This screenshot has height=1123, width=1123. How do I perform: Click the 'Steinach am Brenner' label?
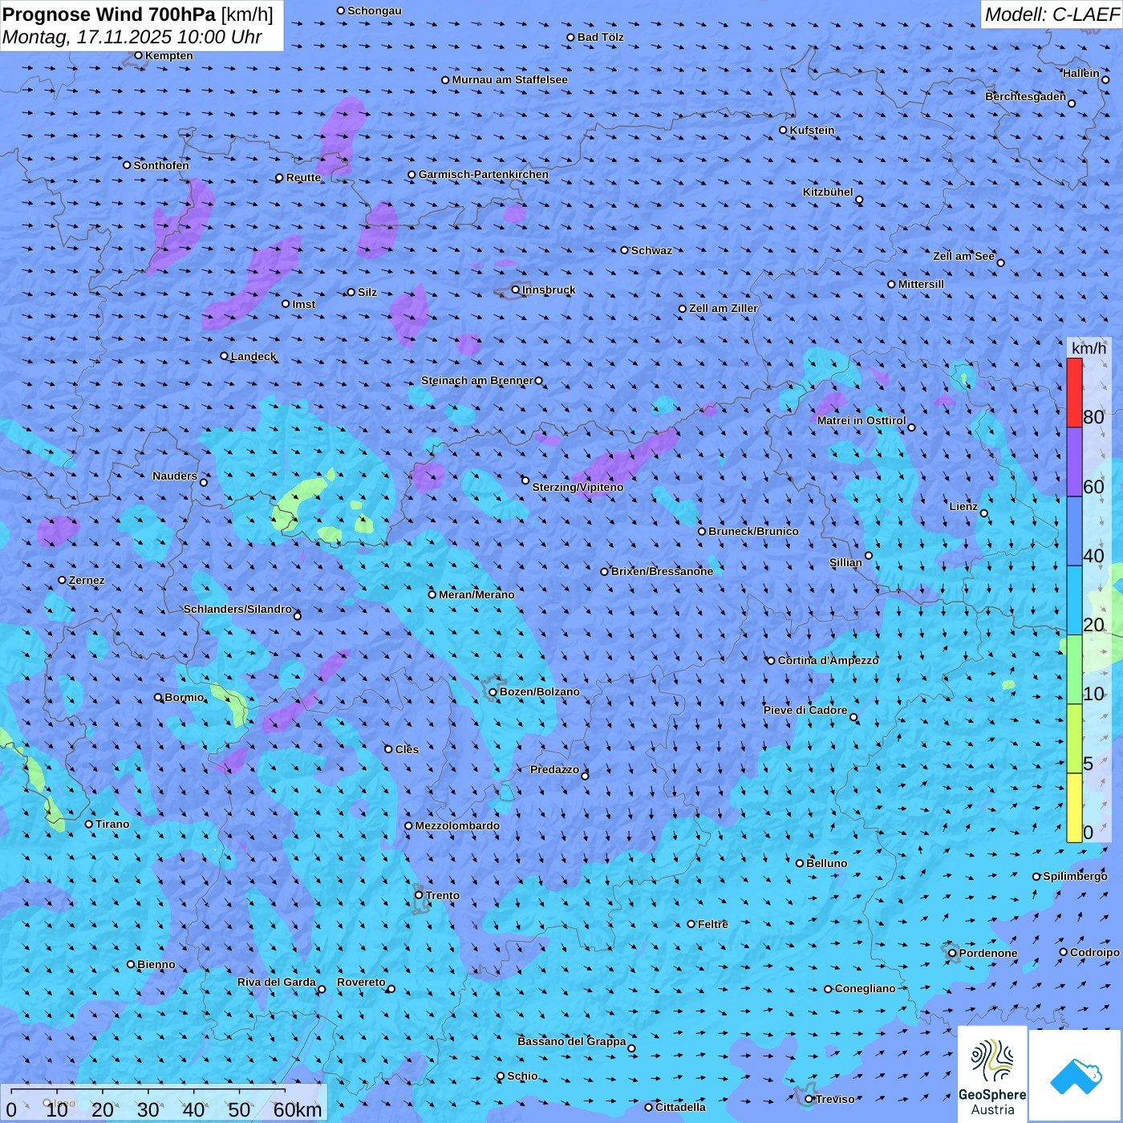476,380
